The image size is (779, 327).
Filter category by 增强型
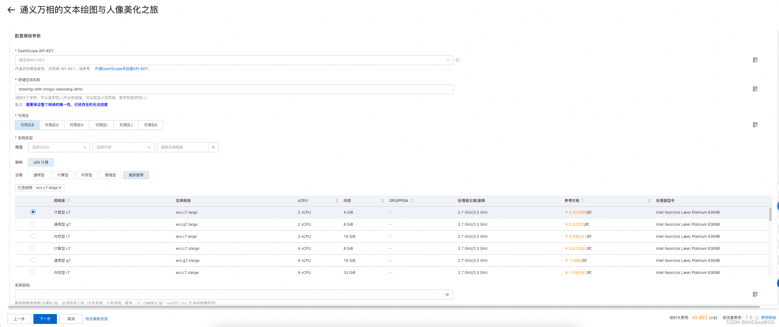tap(110, 175)
